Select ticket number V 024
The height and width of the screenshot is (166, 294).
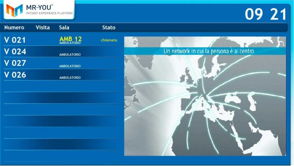point(15,52)
